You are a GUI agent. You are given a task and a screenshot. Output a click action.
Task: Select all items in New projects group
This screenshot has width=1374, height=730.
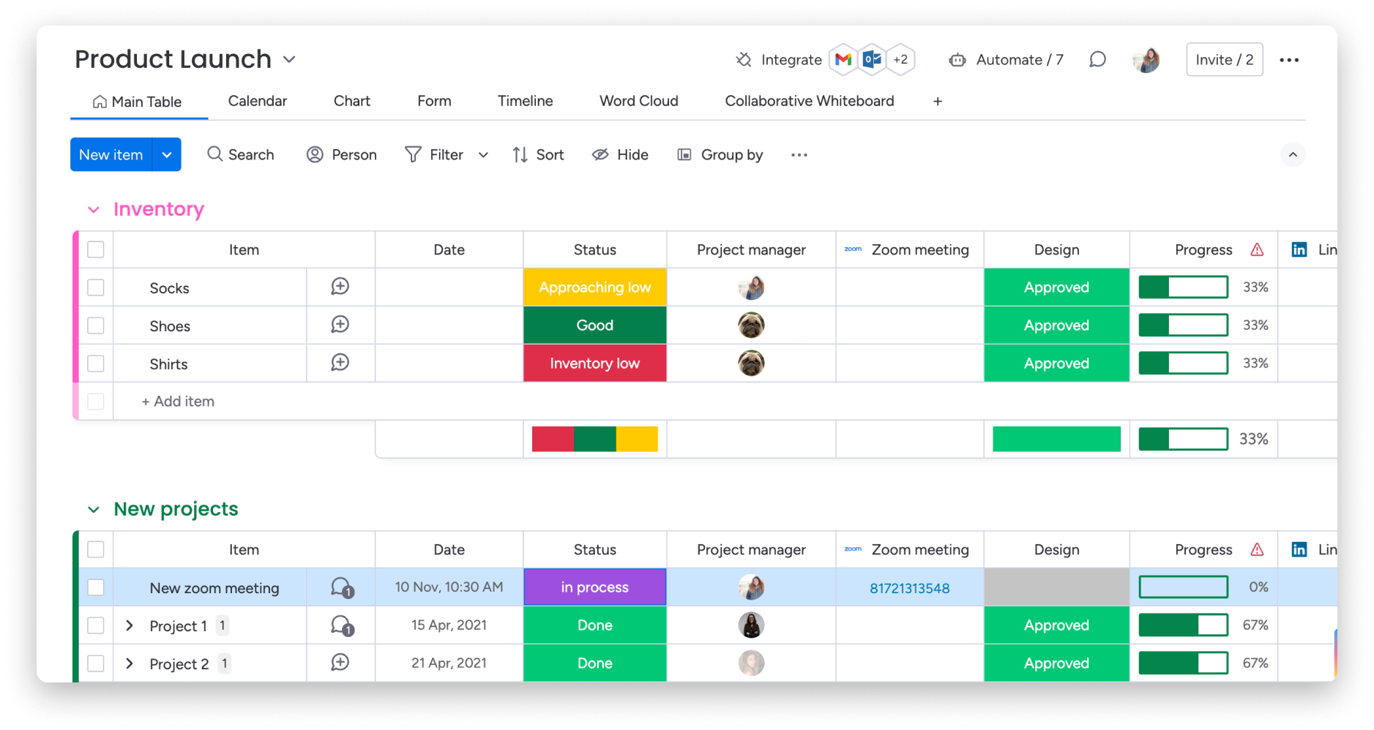(96, 549)
